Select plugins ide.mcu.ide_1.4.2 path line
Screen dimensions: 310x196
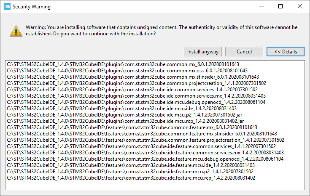point(121,109)
